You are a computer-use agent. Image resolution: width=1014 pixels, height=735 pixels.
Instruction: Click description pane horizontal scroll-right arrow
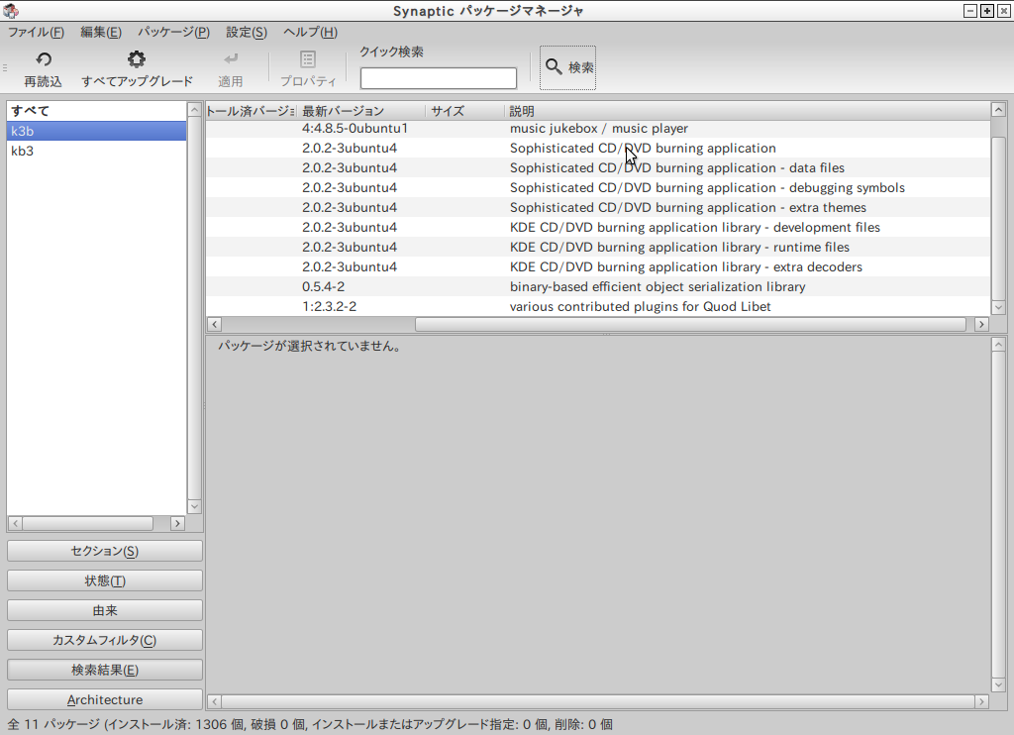click(x=981, y=701)
